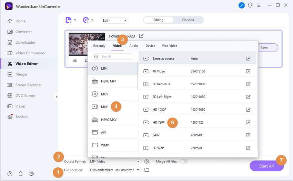Open output format settings gear icon

(147, 161)
